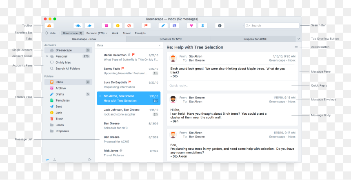Open the Junk folder

68,113
